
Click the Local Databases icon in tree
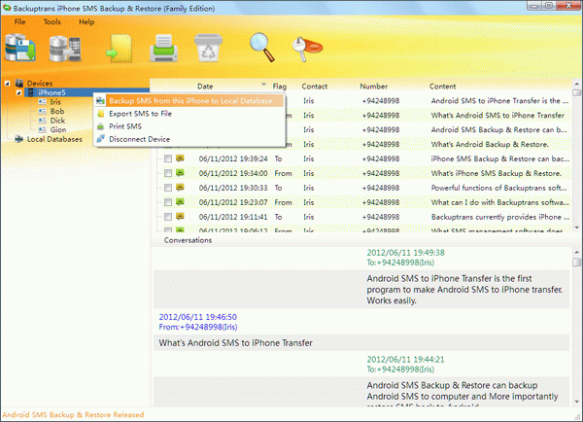[x=19, y=139]
